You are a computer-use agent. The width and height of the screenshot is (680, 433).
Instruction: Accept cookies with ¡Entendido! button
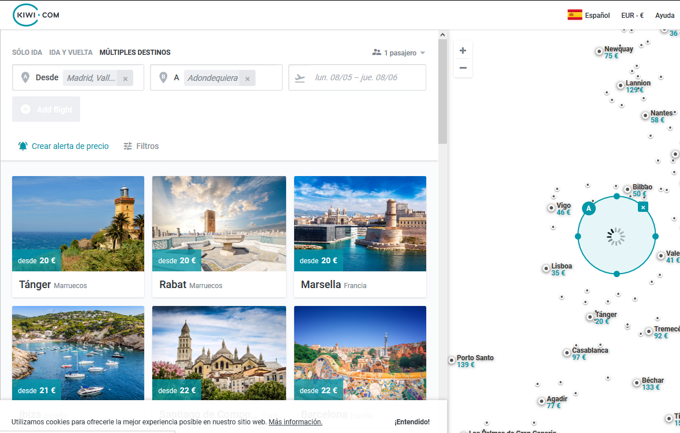coord(412,422)
